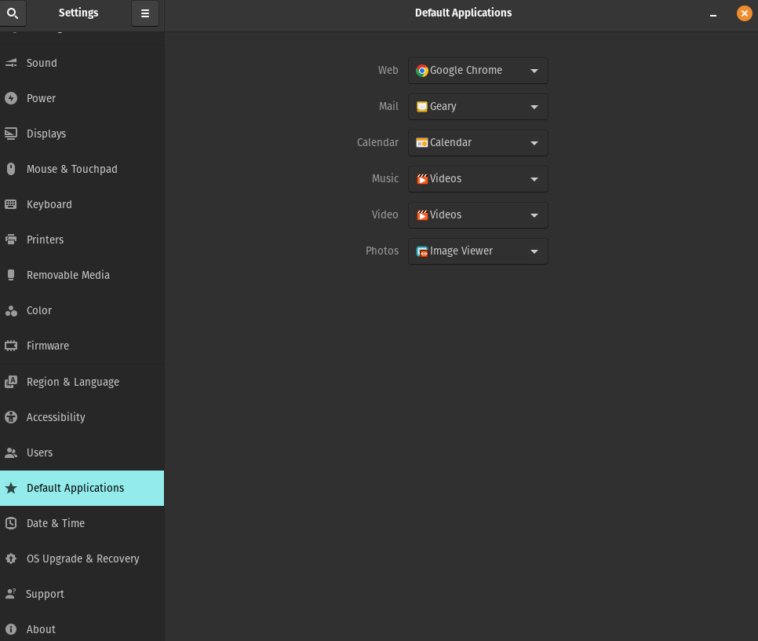Select the About info icon
This screenshot has width=758, height=641.
[x=11, y=629]
